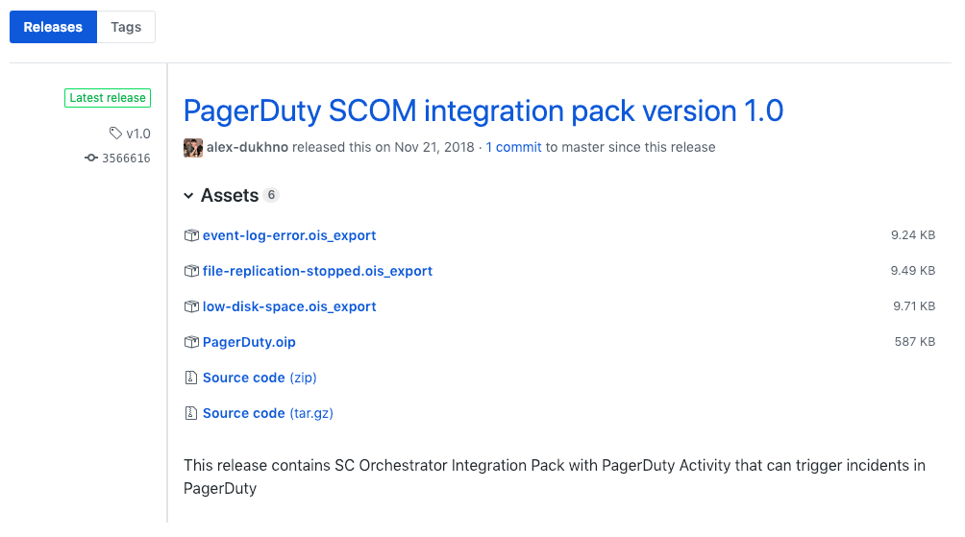
Task: Download file-replication-stopped.ois_export asset
Action: (x=317, y=271)
